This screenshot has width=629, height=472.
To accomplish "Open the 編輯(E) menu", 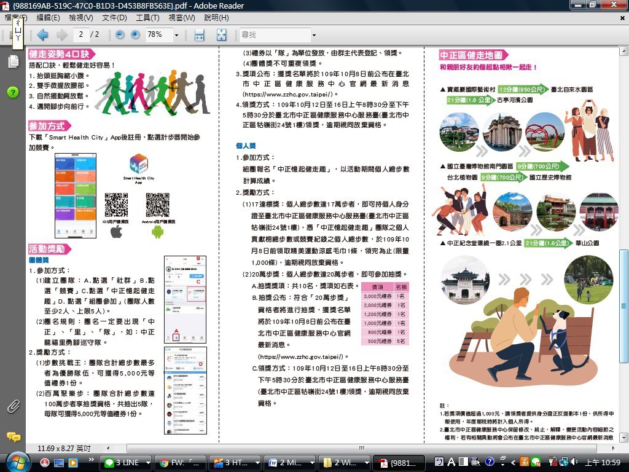I will 48,18.
